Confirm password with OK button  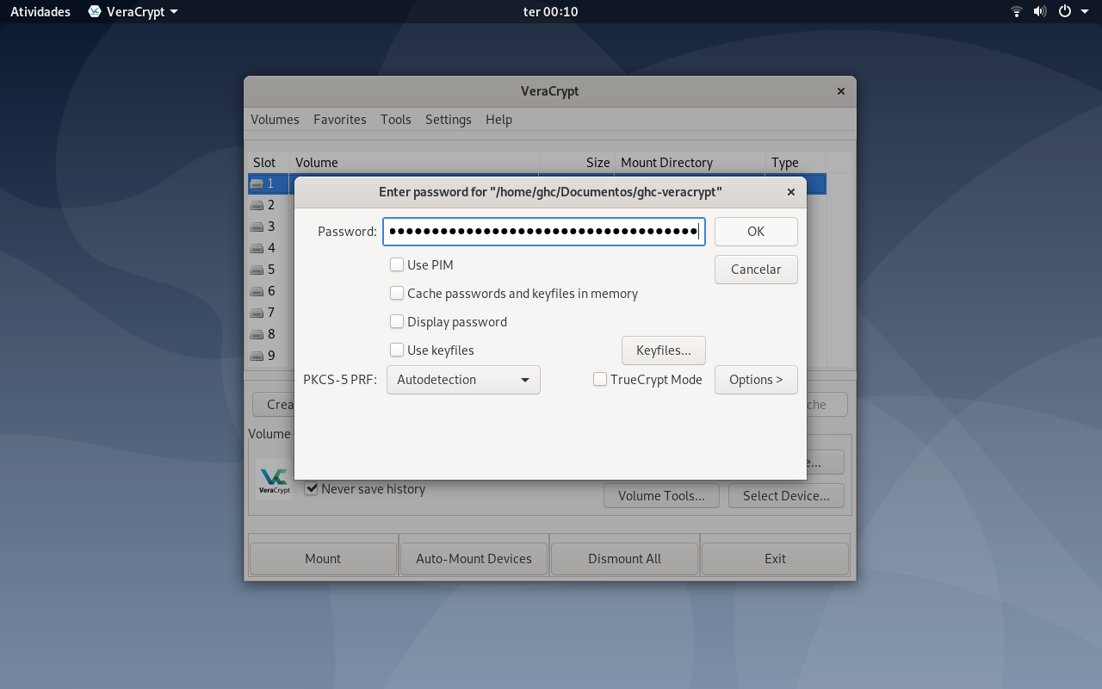(756, 232)
